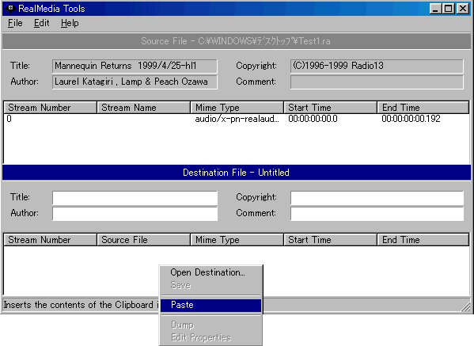This screenshot has width=474, height=346.
Task: Maximize the RealMedia Tools window
Action: [449, 9]
